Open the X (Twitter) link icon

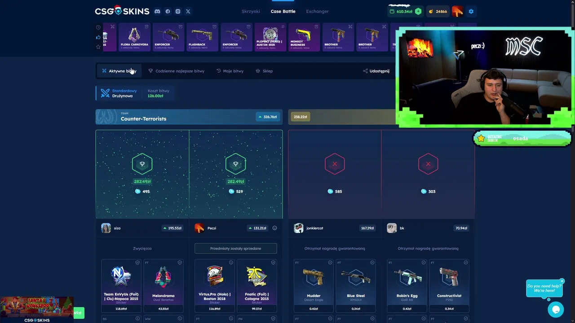(x=188, y=11)
